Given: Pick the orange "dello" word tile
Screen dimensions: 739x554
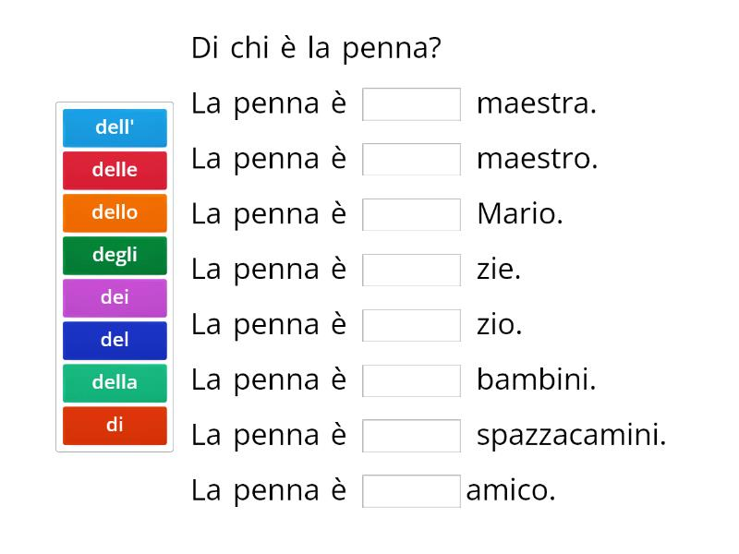Looking at the screenshot, I should tap(115, 212).
